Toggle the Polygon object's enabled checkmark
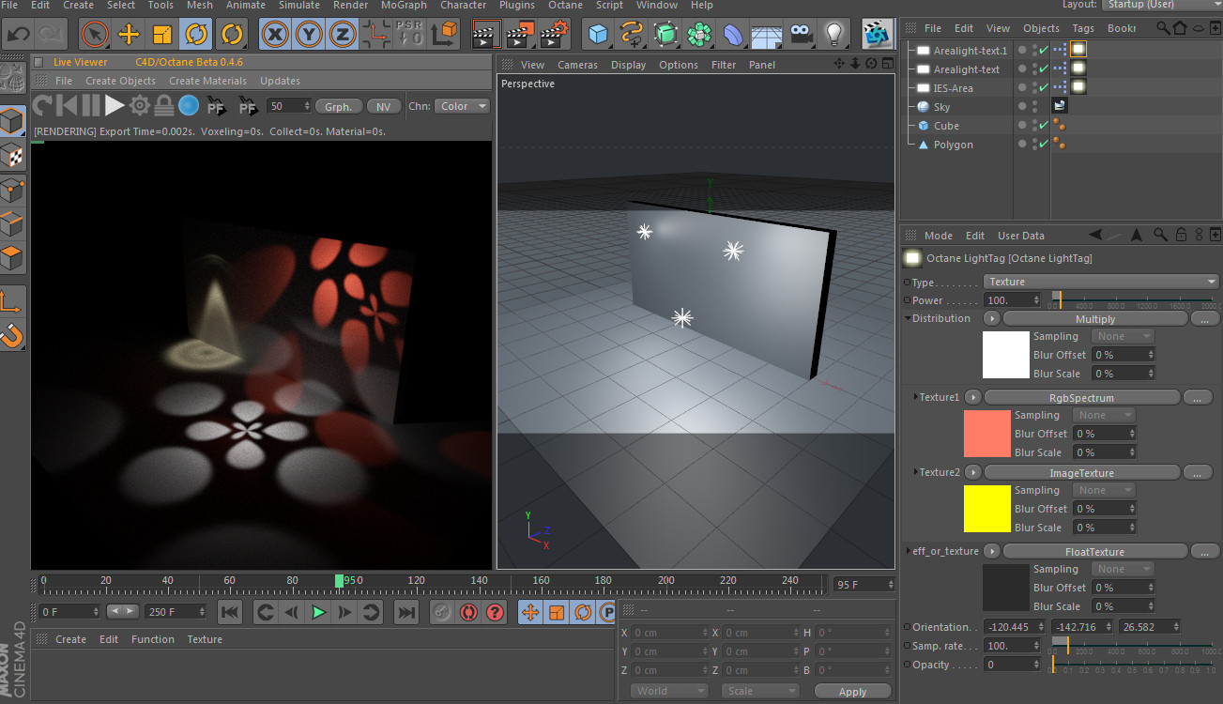Image resolution: width=1223 pixels, height=704 pixels. tap(1044, 145)
